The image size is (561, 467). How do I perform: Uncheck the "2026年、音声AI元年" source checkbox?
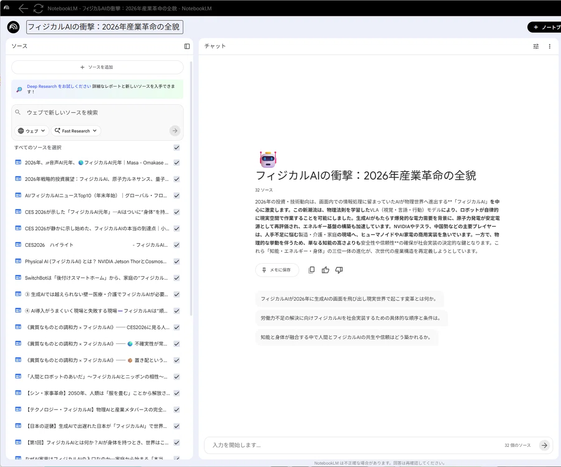[177, 163]
